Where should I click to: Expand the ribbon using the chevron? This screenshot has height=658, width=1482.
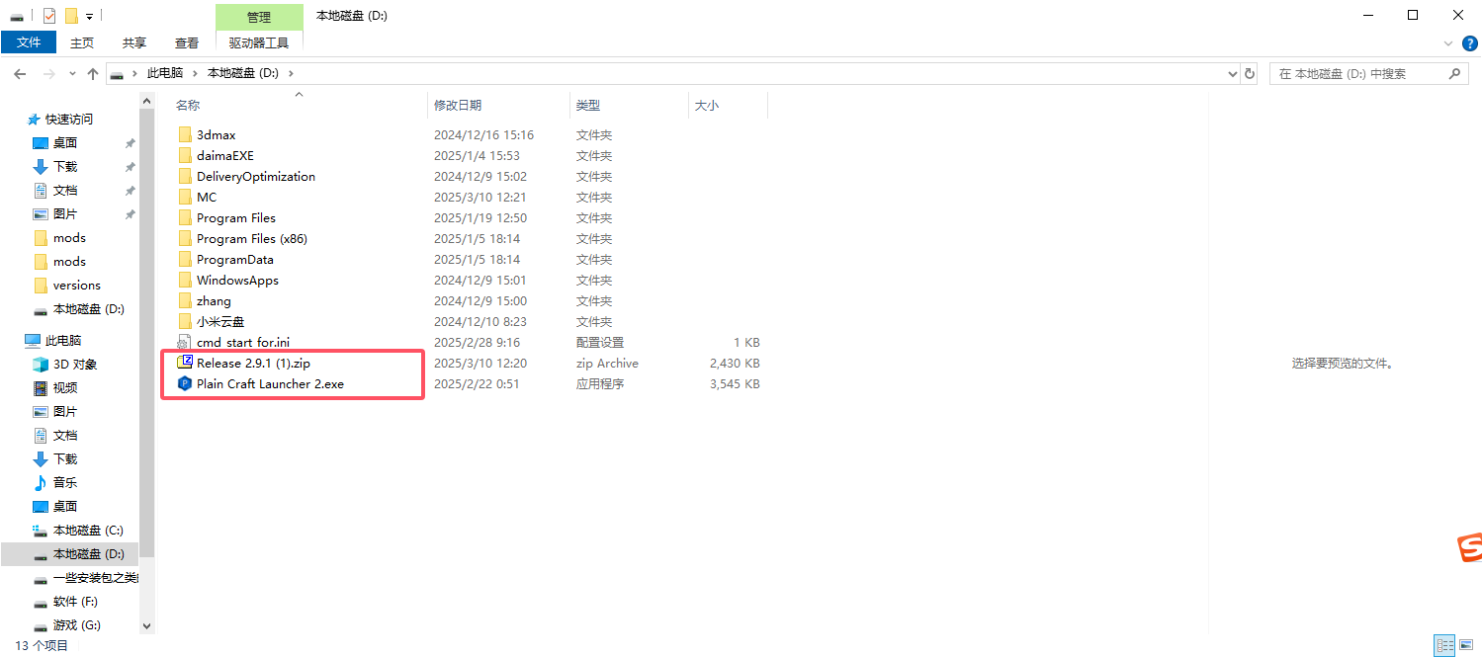click(x=1448, y=43)
